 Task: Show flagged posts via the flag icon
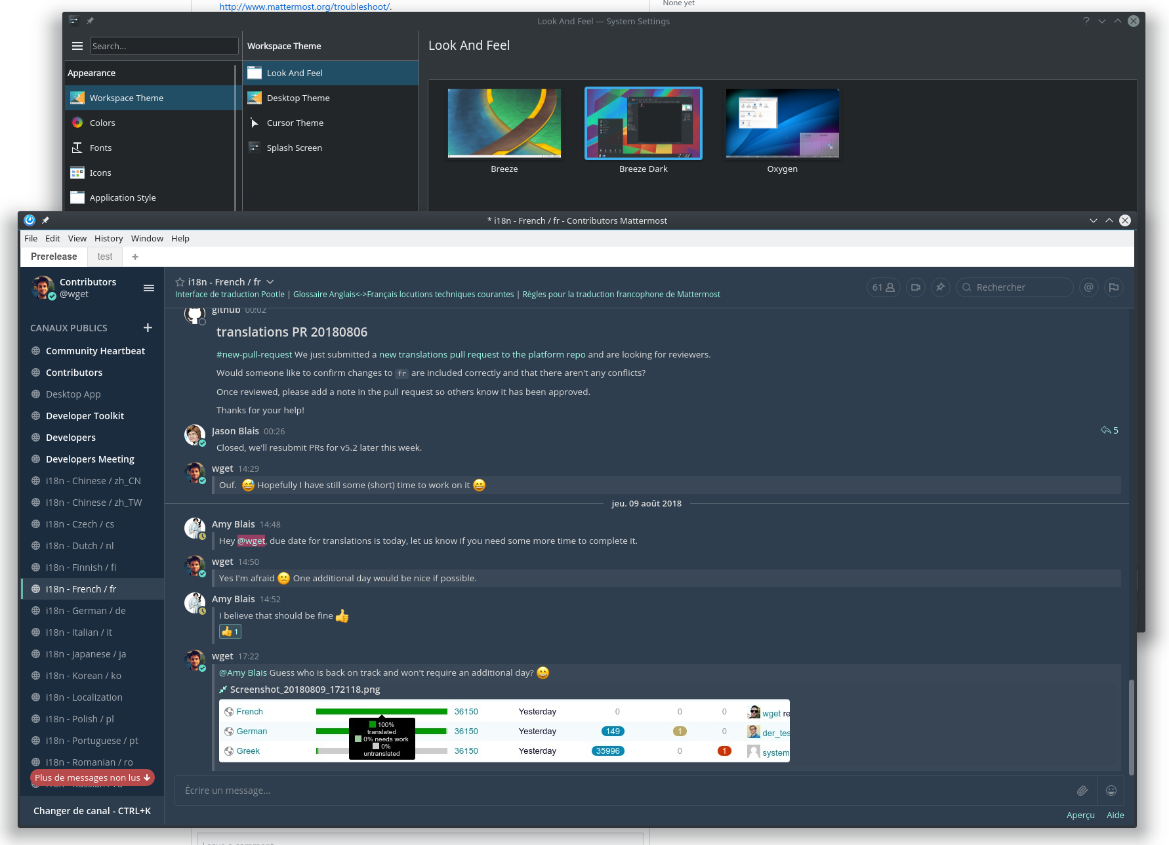(x=1114, y=287)
